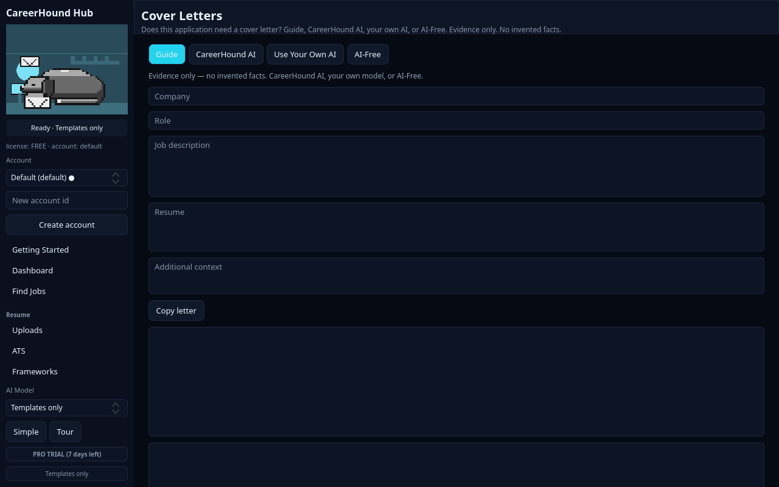Click the Ready · Templates only status pill
Image resolution: width=779 pixels, height=487 pixels.
67,128
